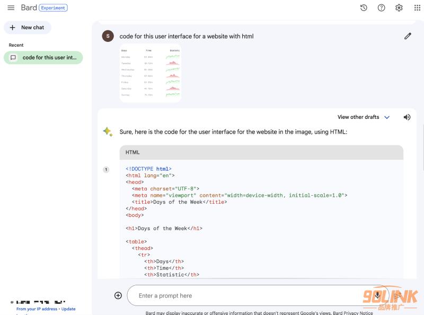Click the <th>Statistic</th> code line

[172, 274]
